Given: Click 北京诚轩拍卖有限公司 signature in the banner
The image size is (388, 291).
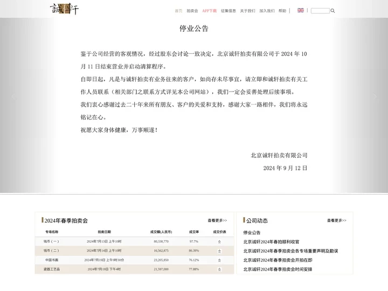Looking at the screenshot, I should coord(279,155).
